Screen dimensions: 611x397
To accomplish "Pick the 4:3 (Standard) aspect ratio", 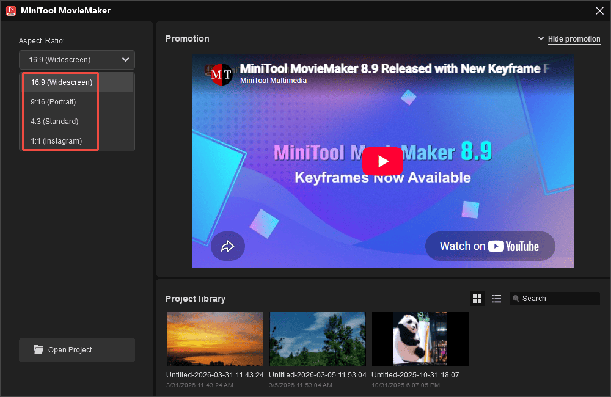I will tap(77, 121).
